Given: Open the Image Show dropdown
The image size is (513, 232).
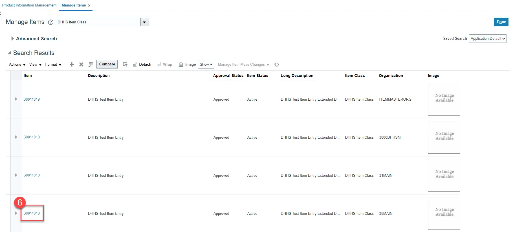Looking at the screenshot, I should pos(206,65).
